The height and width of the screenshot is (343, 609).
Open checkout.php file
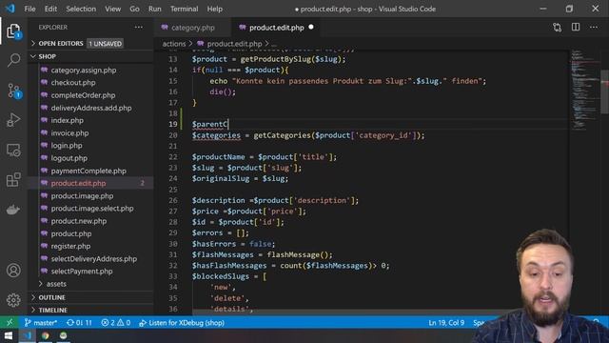pos(73,83)
